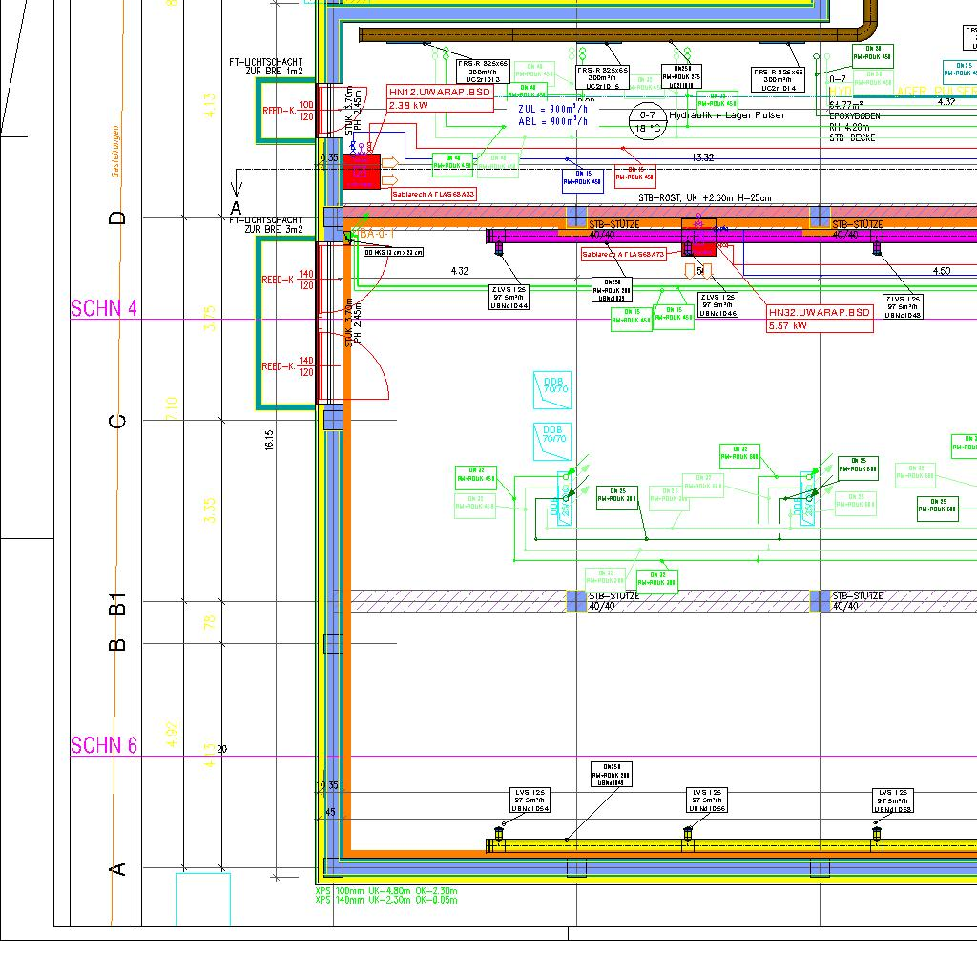Click the SCHN 6 section line label
Screen dimensions: 977x977
click(104, 746)
